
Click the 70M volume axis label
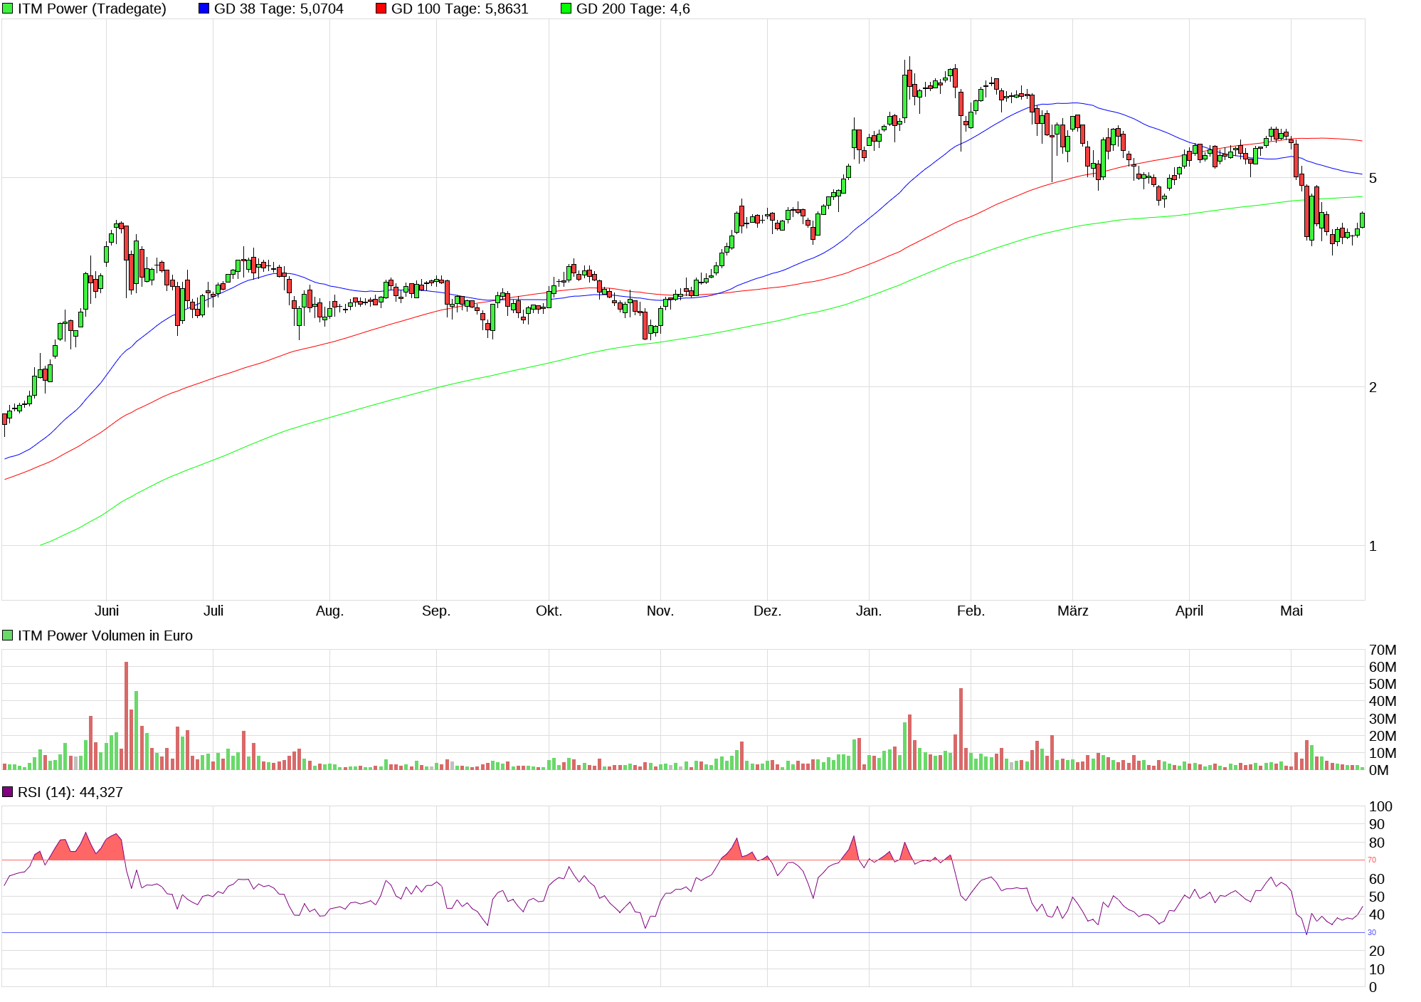(1382, 650)
